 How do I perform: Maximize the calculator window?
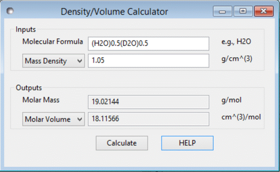point(243,11)
